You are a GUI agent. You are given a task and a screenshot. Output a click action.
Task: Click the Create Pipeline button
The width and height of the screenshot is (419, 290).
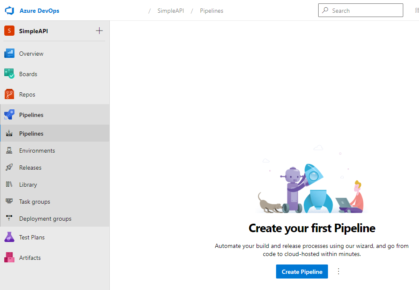pyautogui.click(x=302, y=272)
